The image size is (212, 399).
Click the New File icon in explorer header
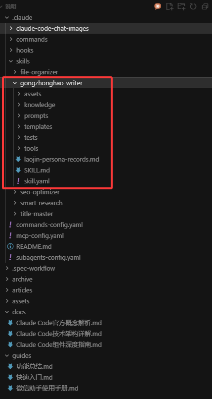click(x=170, y=6)
